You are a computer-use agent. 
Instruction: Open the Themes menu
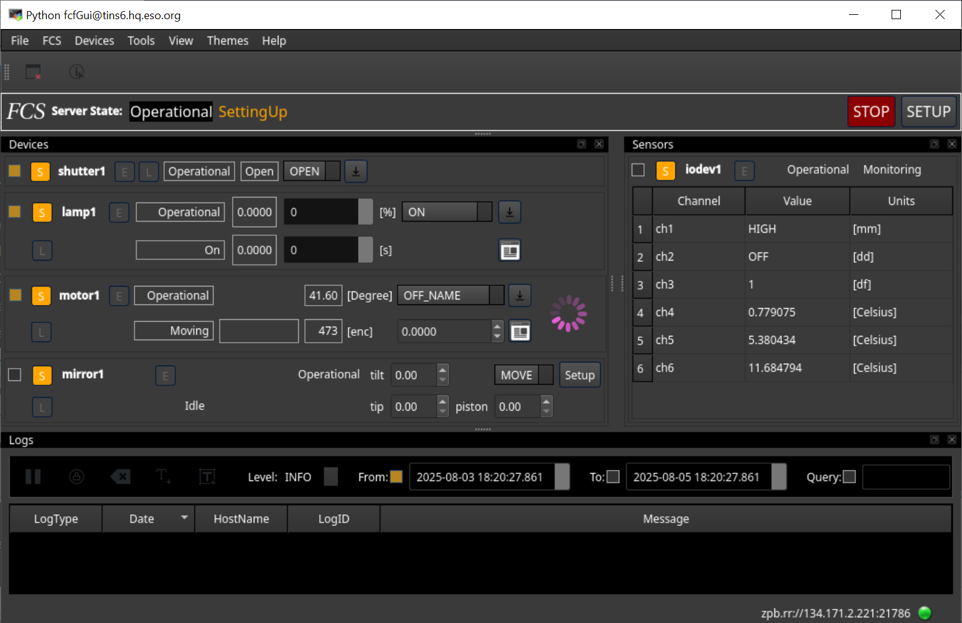click(227, 41)
